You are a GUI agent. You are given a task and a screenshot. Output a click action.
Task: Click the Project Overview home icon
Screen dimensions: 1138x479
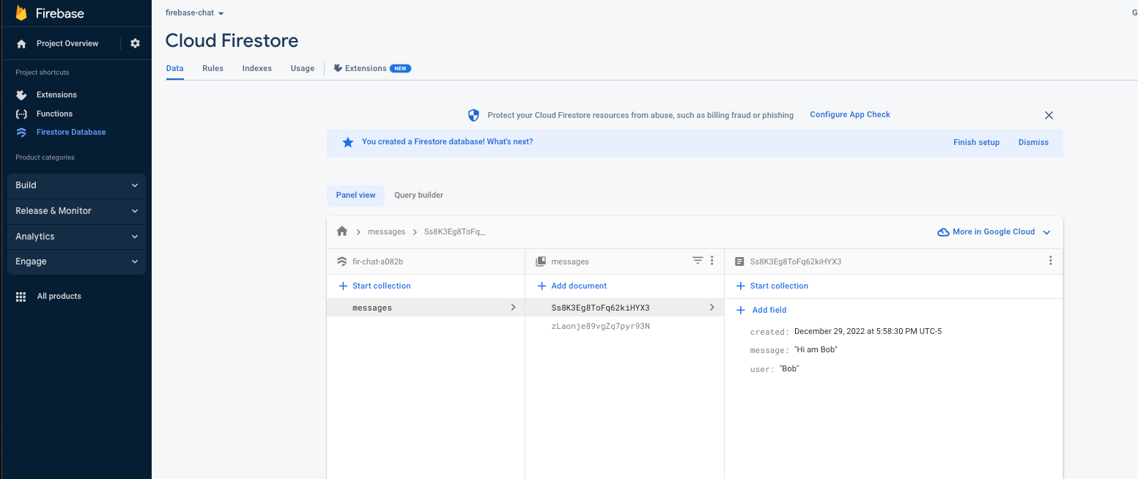point(21,44)
